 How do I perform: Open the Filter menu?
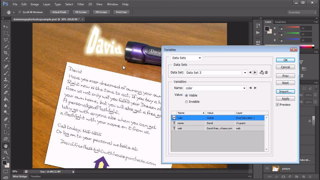(x=81, y=4)
